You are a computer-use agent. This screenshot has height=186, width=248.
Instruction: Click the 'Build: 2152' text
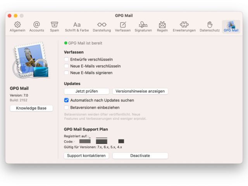tap(19, 100)
